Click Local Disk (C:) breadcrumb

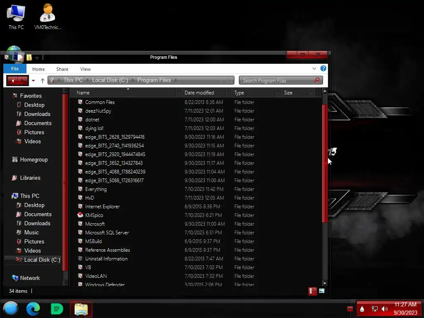pyautogui.click(x=110, y=80)
